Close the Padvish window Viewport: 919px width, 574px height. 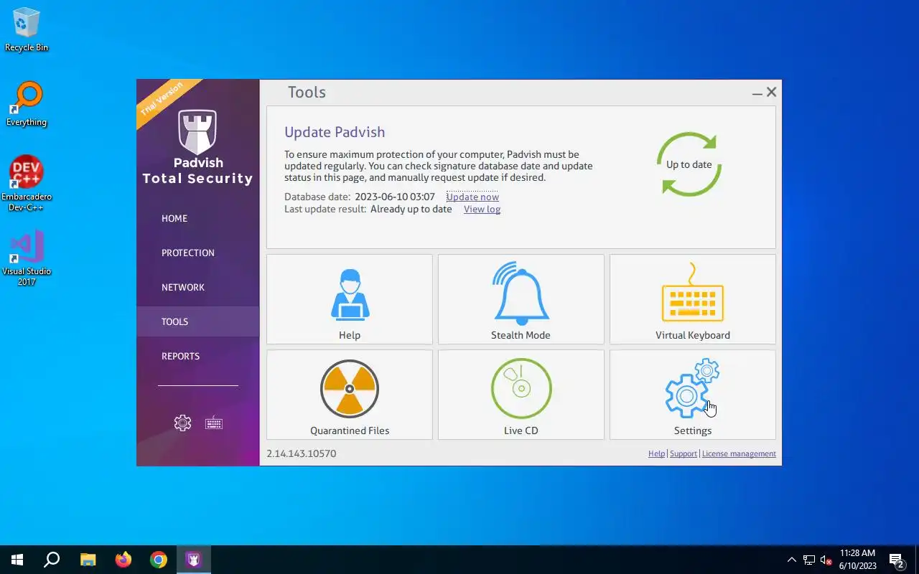[x=771, y=92]
